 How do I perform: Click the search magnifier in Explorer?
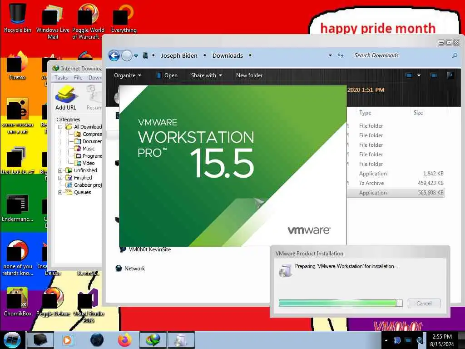click(455, 55)
